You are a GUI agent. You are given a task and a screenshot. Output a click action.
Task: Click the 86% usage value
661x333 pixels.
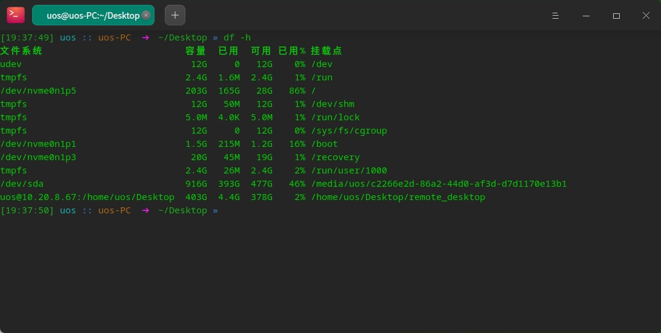(x=297, y=91)
